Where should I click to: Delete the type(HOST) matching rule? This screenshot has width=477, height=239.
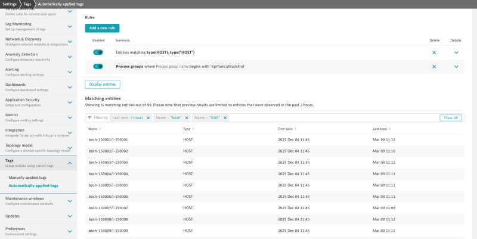pyautogui.click(x=434, y=52)
